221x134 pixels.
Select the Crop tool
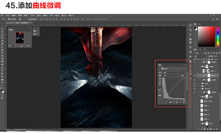click(2, 38)
